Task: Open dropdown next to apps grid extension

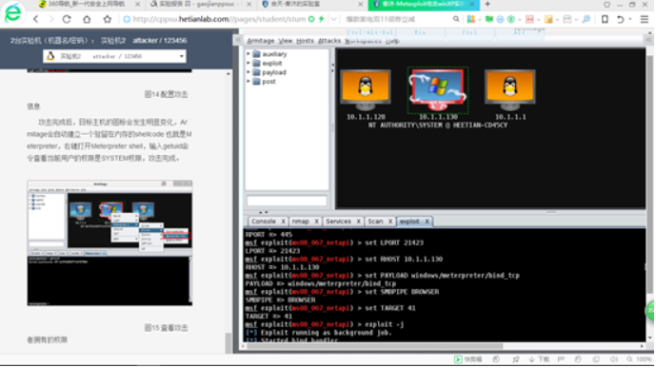Action: point(479,19)
